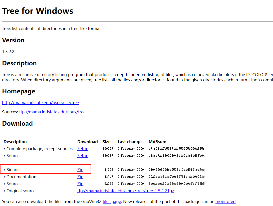Open the tree-1.5.2.2.tgz original source link
Viewport: 273px width, 206px height.
click(x=126, y=191)
